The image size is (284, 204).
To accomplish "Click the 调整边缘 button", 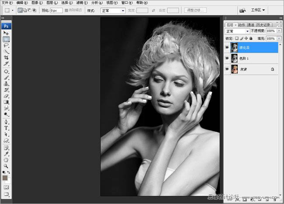I will pyautogui.click(x=196, y=10).
